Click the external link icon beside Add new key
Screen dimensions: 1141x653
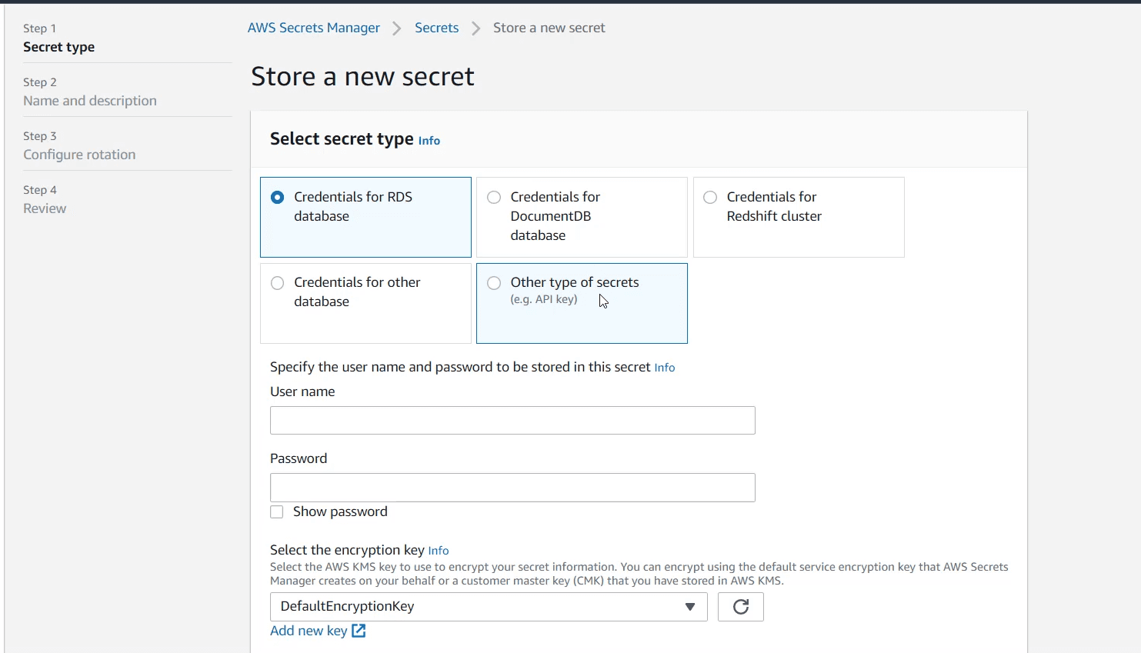point(359,631)
